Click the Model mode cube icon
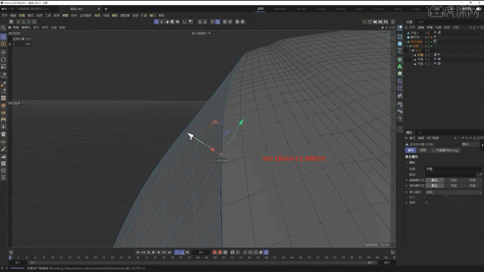 coord(172,22)
